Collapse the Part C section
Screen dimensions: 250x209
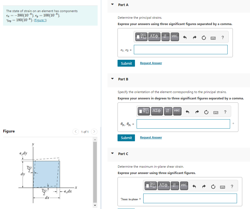pyautogui.click(x=112, y=153)
